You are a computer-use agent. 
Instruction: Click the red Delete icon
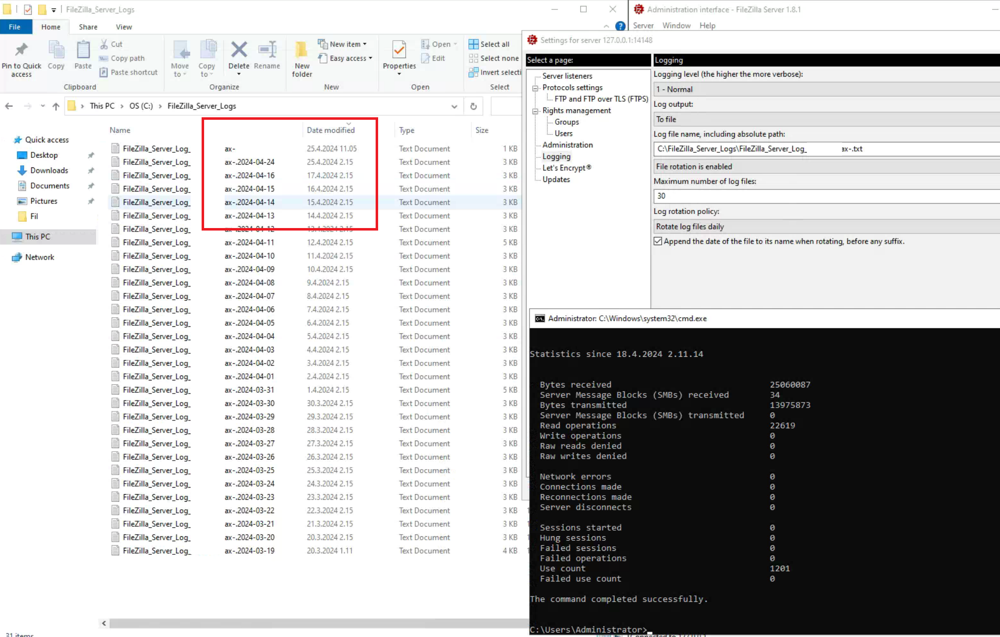point(239,50)
